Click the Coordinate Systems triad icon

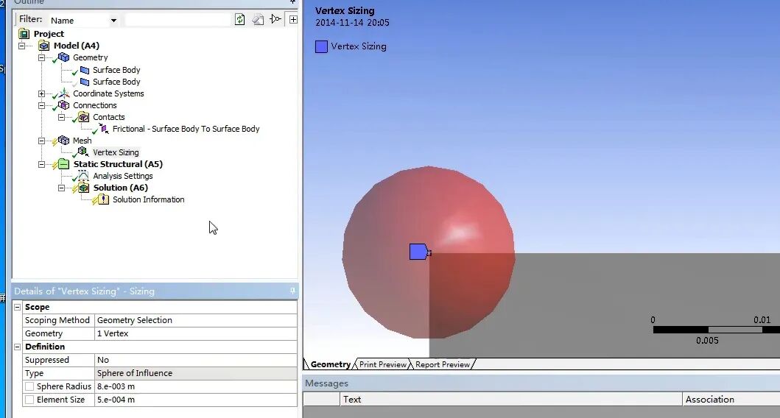(x=63, y=93)
